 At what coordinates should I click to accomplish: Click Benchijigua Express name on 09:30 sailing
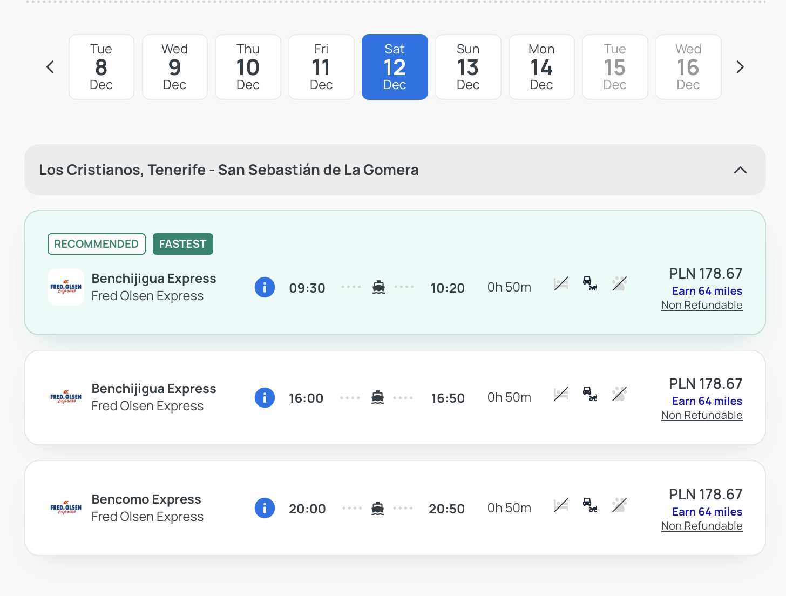[154, 279]
